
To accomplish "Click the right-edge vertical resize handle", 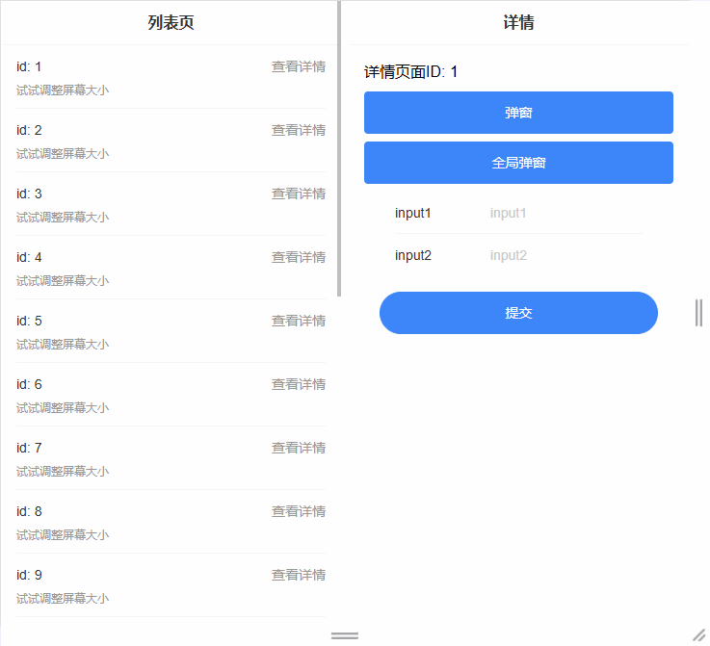I will (x=698, y=313).
